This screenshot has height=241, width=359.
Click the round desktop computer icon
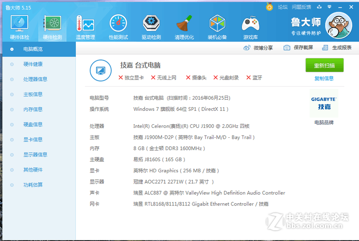pyautogui.click(x=101, y=70)
